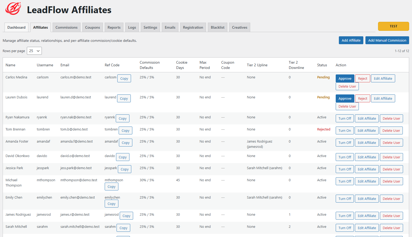
Task: Open the Reports tab
Action: (114, 27)
